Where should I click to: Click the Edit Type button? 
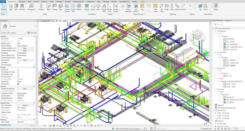point(32,33)
